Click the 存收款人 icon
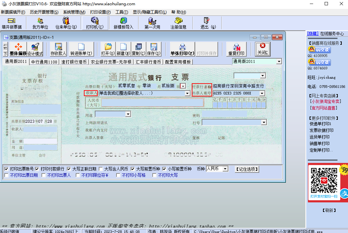This screenshot has height=233, width=348. (x=58, y=49)
